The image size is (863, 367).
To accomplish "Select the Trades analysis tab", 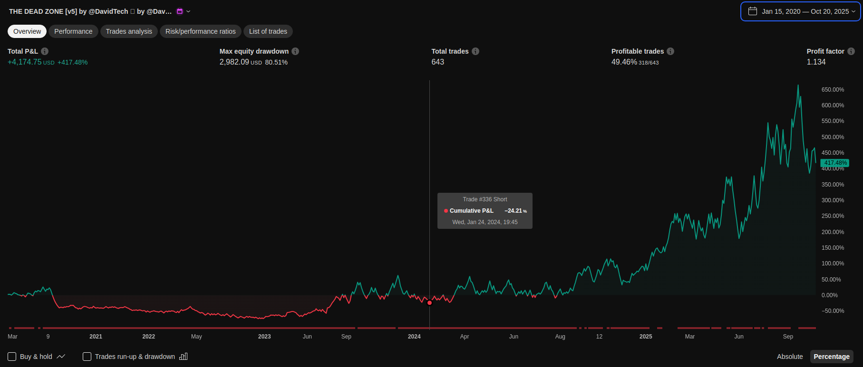I will click(x=129, y=31).
